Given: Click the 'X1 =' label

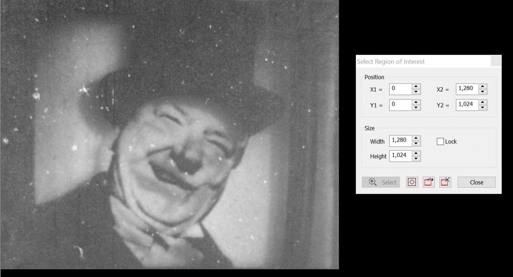Looking at the screenshot, I should tap(376, 90).
